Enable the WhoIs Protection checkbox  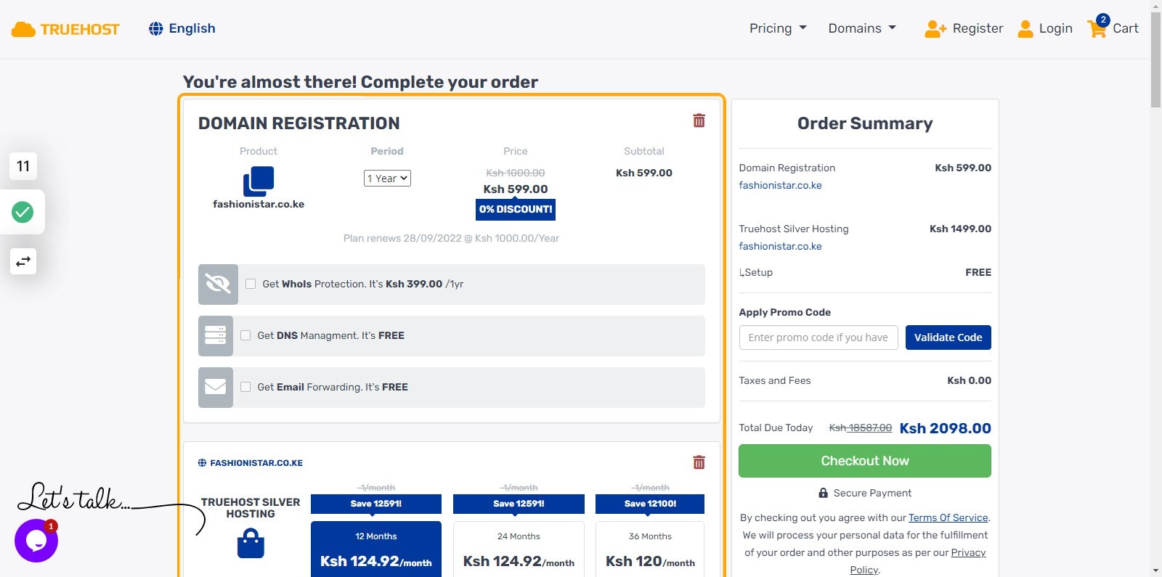click(x=251, y=284)
